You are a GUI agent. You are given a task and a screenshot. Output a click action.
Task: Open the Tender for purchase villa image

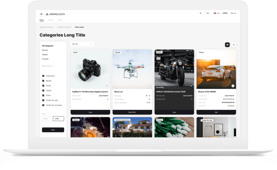[132, 127]
